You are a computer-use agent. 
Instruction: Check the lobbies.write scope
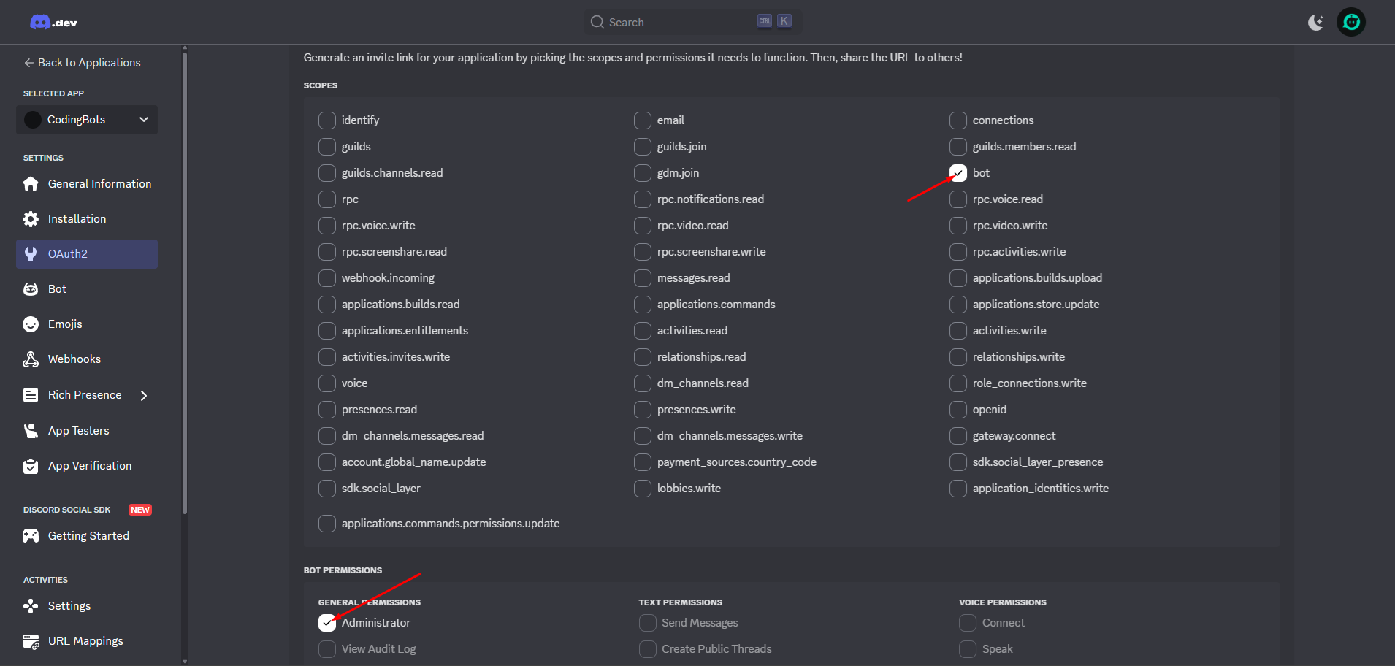pos(643,489)
